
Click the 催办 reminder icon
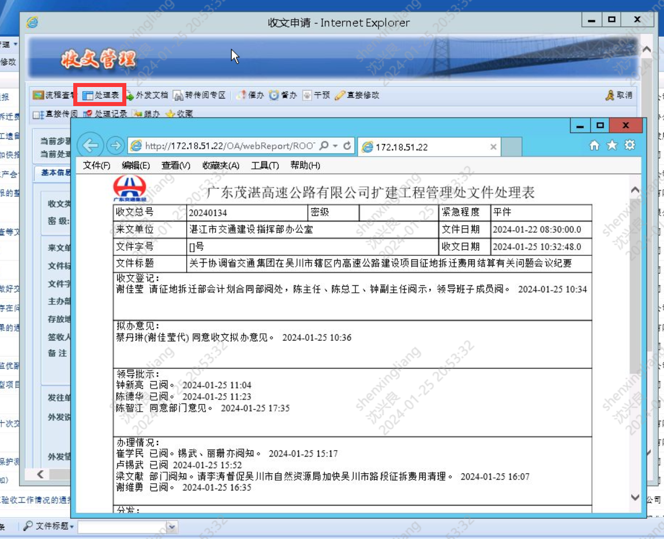click(250, 95)
